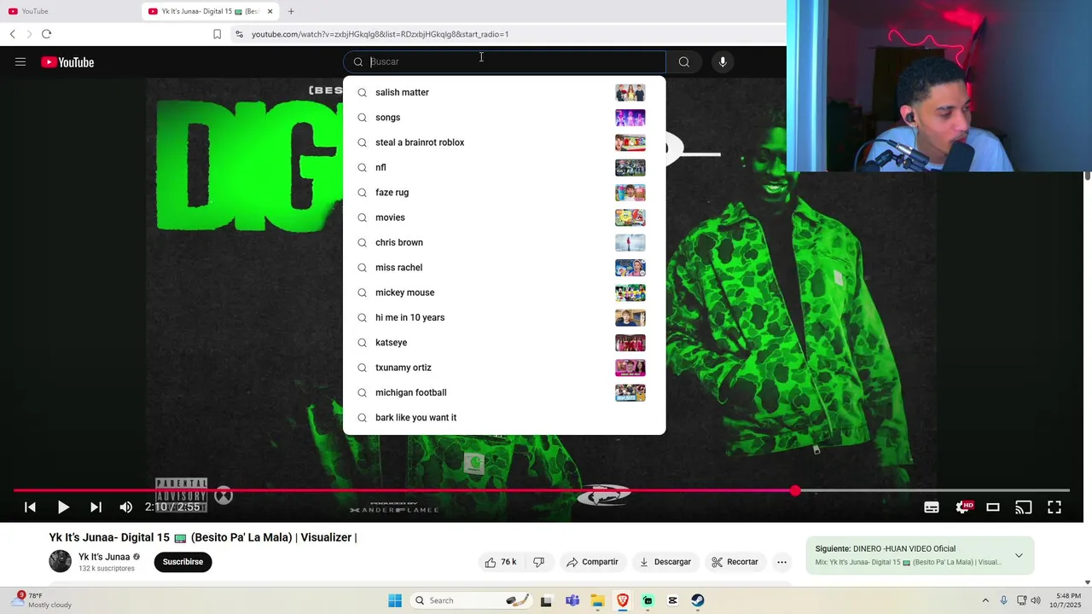Switch to the first "YouTube" browser tab

[x=68, y=11]
